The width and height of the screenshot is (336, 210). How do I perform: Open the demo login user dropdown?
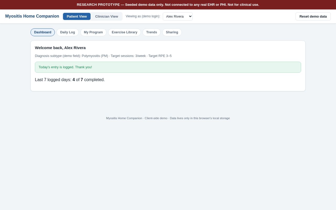click(x=178, y=16)
